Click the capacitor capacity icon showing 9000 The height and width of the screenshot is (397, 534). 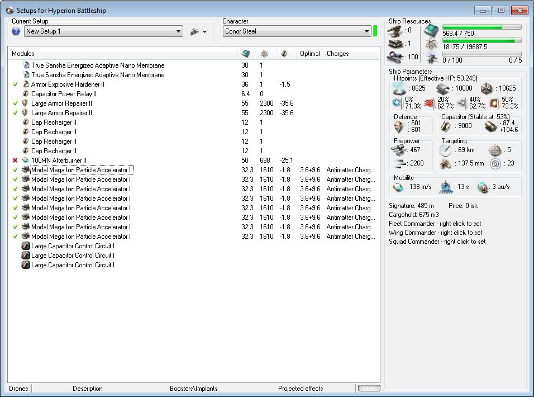point(446,126)
